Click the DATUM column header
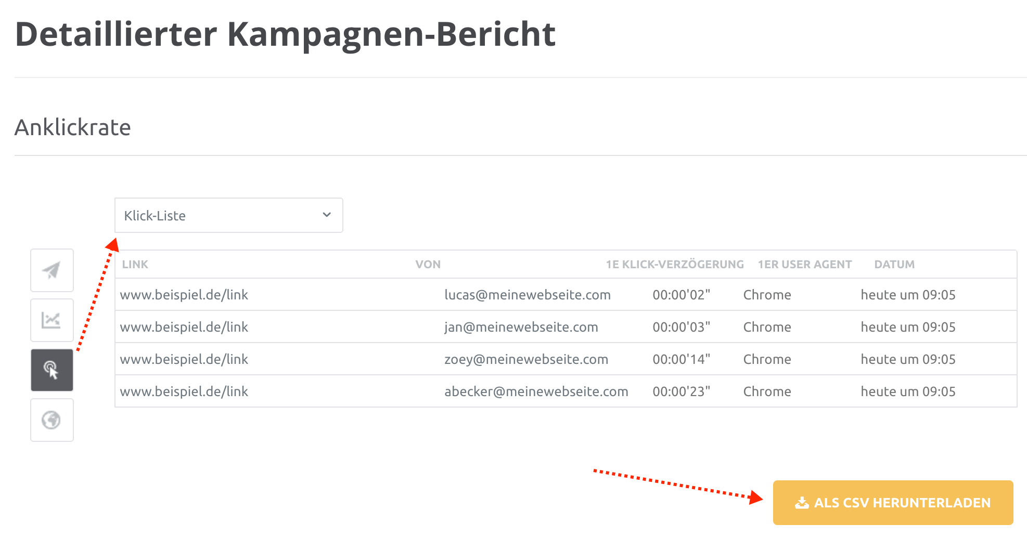 [894, 264]
